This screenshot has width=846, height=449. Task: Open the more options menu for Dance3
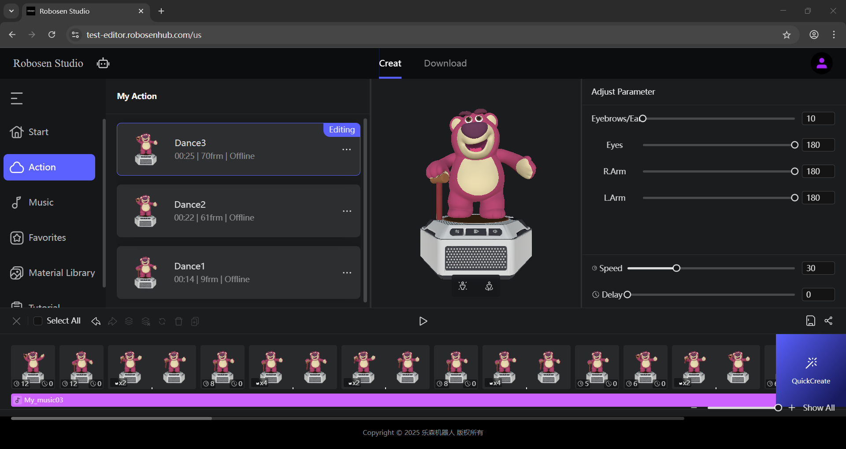[347, 150]
